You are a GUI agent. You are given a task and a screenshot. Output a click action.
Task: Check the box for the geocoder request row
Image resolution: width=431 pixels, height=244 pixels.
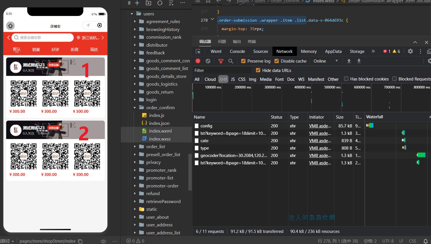tap(197, 155)
